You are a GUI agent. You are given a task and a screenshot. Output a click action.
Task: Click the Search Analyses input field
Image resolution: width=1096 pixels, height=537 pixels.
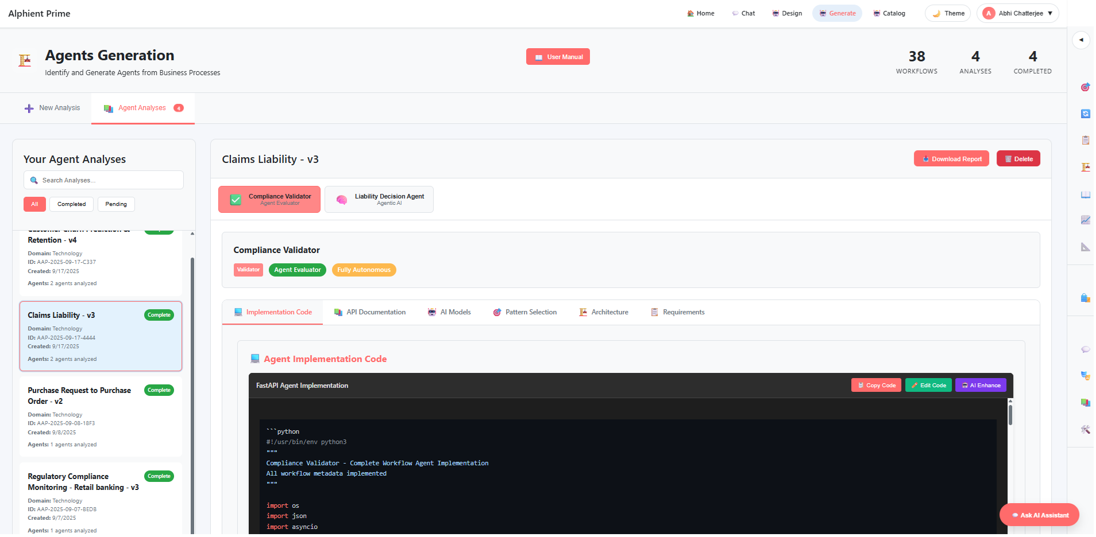(x=103, y=180)
